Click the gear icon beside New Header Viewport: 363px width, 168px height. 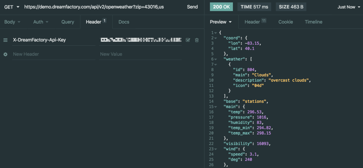point(5,54)
